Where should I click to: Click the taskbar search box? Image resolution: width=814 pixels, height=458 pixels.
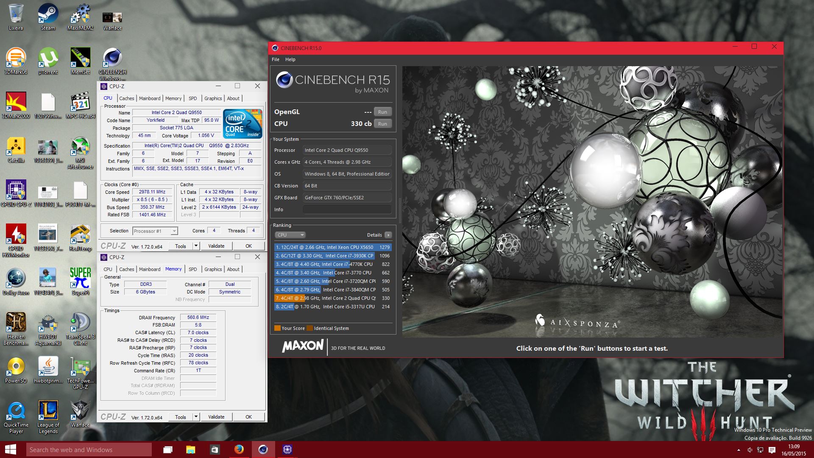point(89,450)
